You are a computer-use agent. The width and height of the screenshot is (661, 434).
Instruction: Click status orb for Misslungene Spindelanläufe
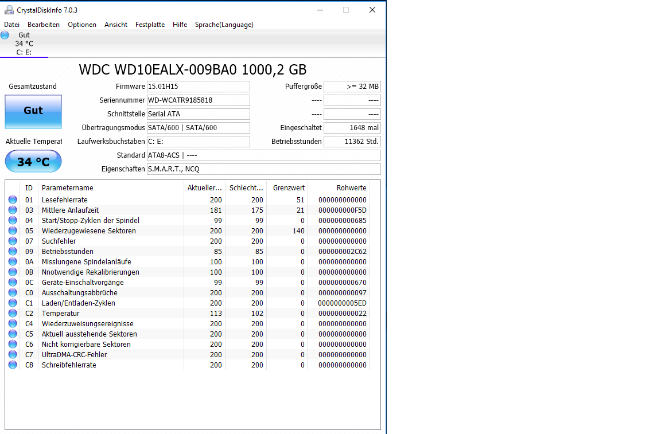point(13,261)
